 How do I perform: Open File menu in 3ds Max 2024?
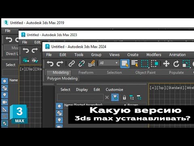(49, 55)
